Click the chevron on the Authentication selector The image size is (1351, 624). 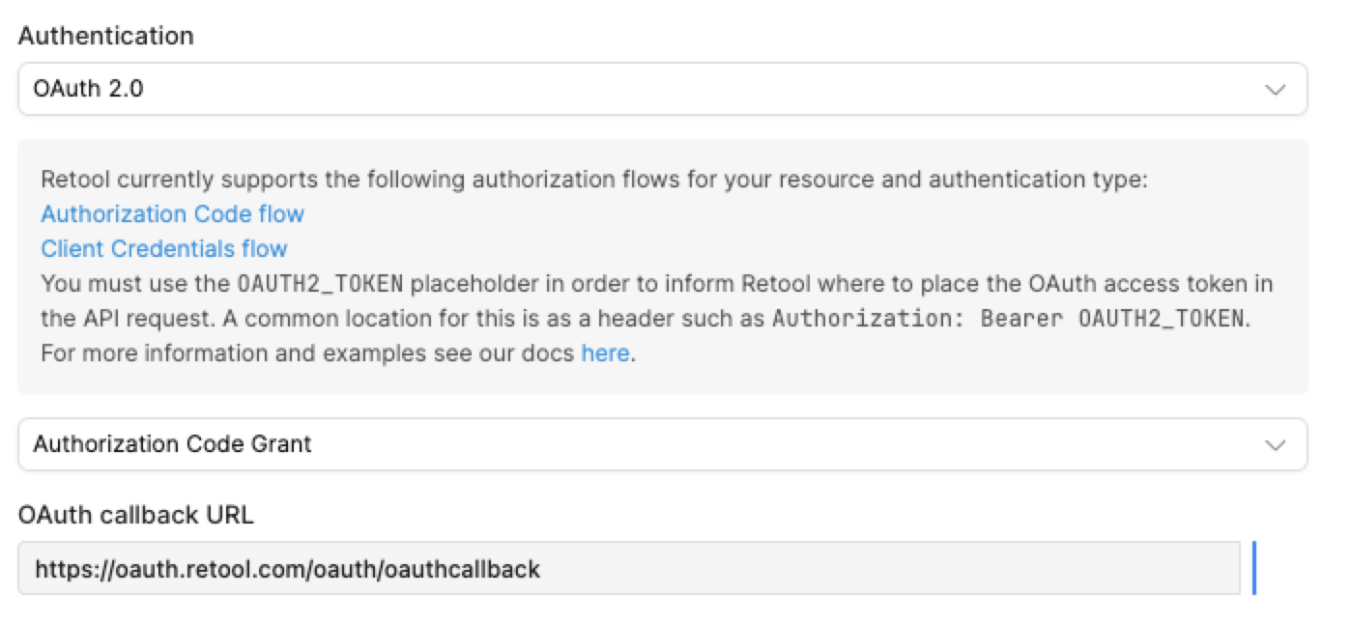point(1275,90)
